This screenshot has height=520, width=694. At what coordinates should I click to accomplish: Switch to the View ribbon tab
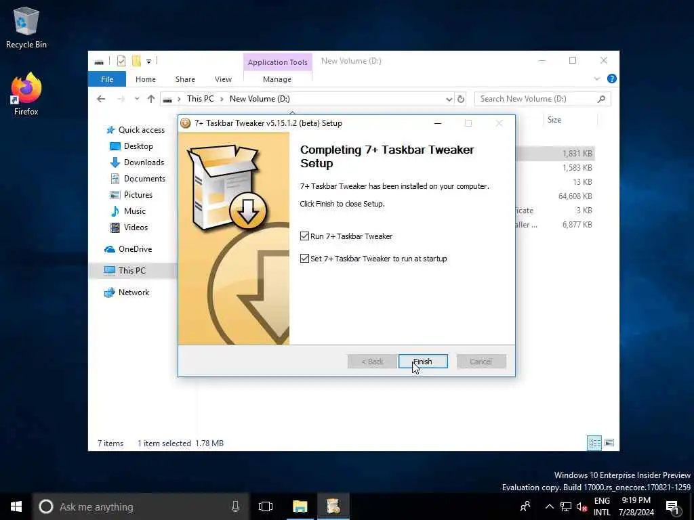[223, 79]
